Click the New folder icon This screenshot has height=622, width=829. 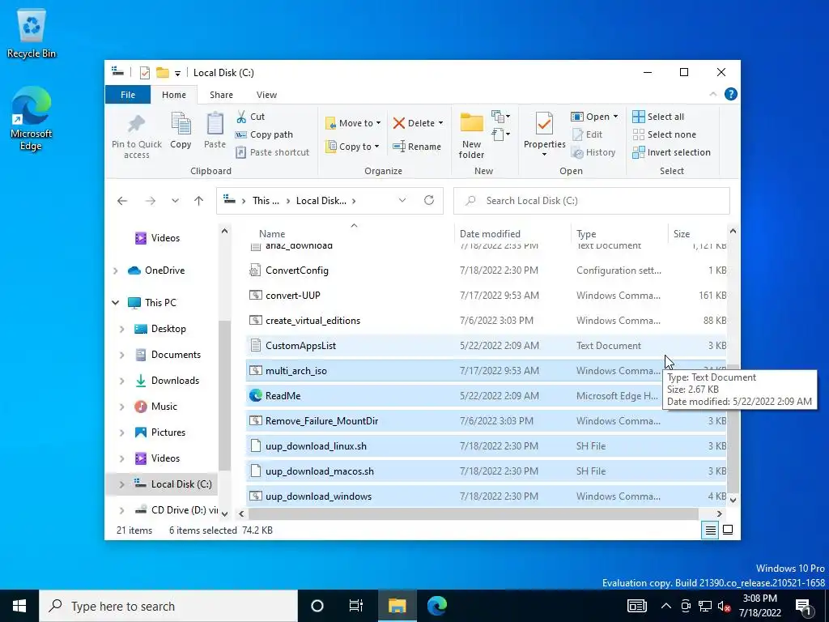(x=472, y=123)
